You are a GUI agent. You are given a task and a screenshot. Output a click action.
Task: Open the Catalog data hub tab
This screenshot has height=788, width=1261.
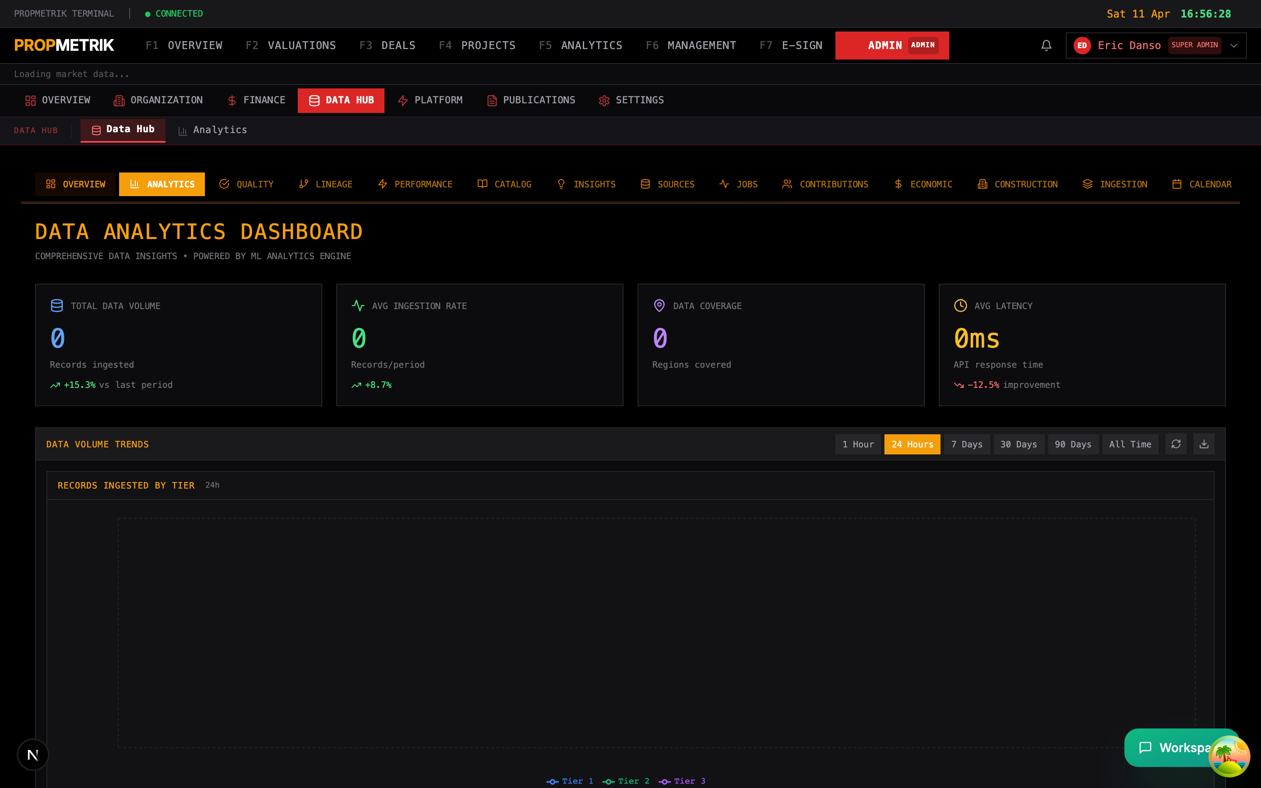tap(504, 184)
